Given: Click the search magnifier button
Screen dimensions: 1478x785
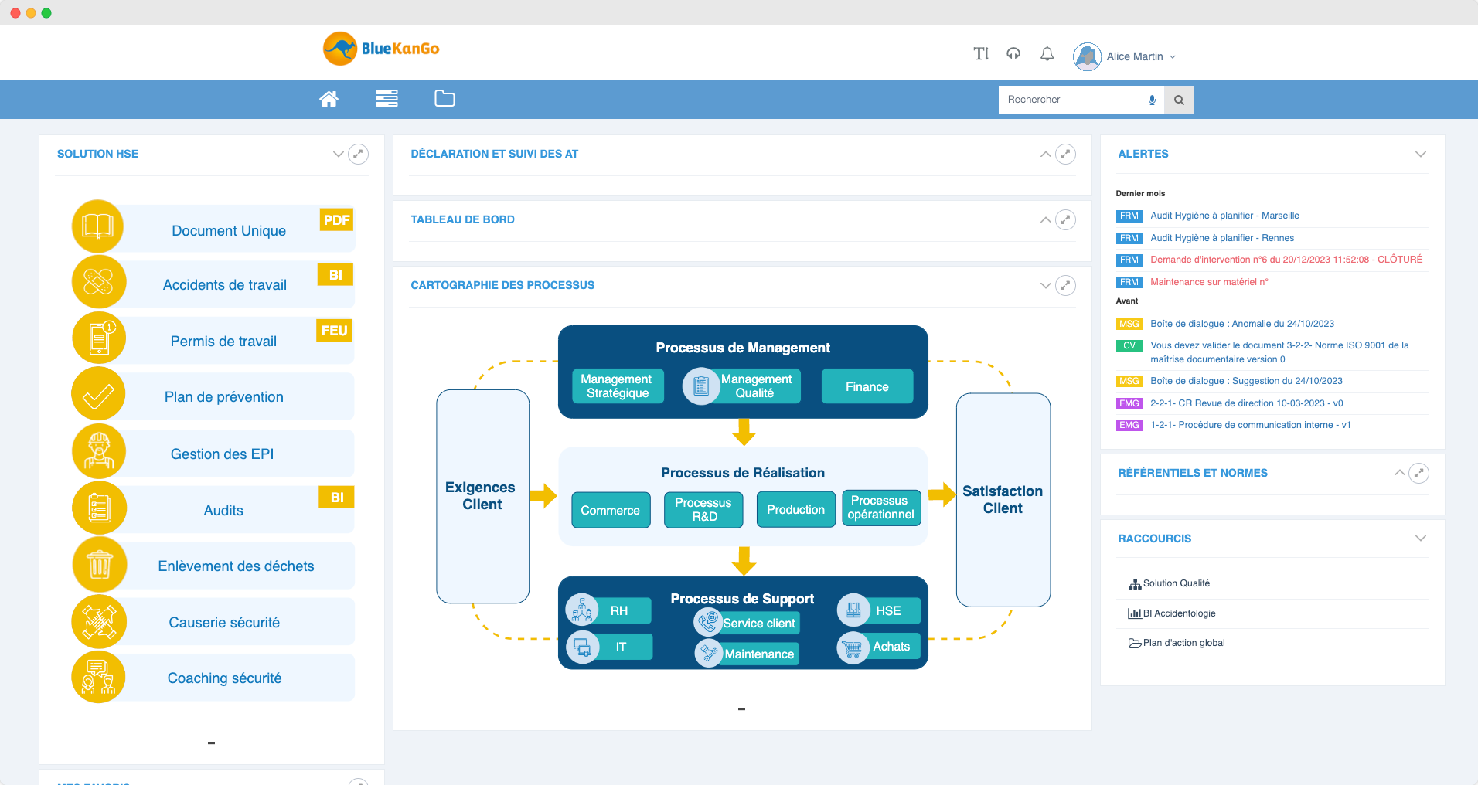Looking at the screenshot, I should 1179,100.
